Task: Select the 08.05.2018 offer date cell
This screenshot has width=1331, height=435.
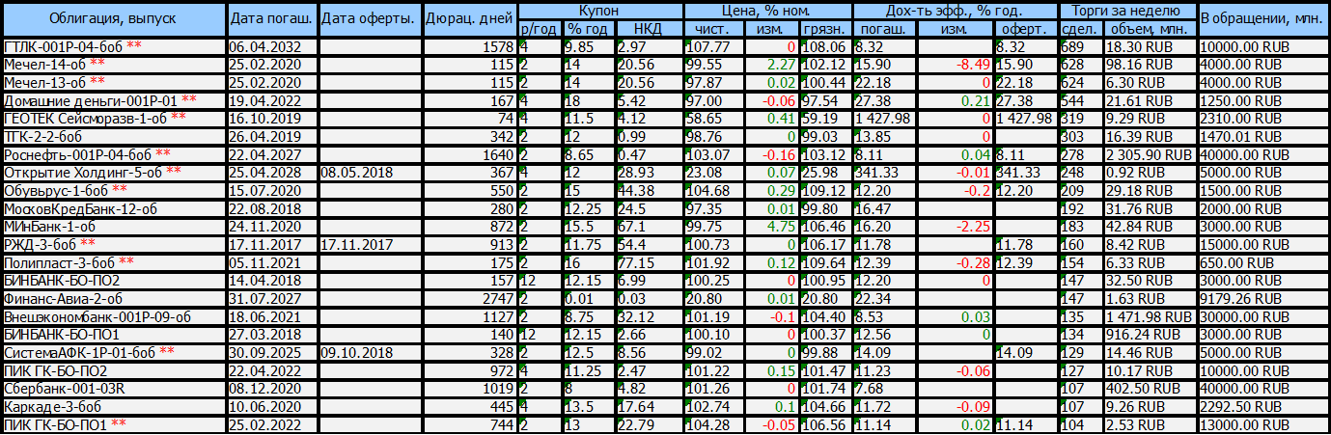Action: [353, 172]
